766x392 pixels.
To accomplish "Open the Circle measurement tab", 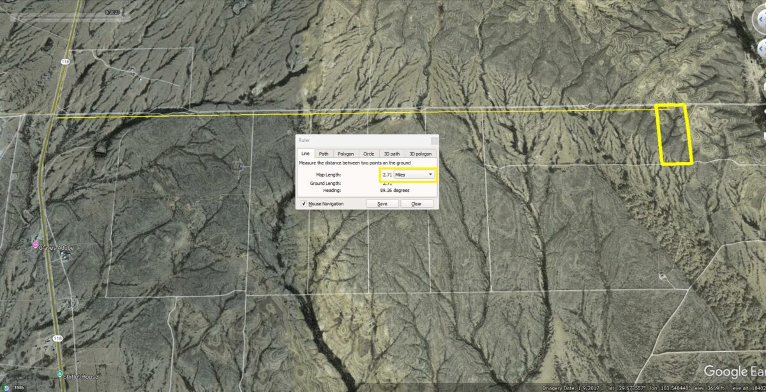I will (x=368, y=154).
